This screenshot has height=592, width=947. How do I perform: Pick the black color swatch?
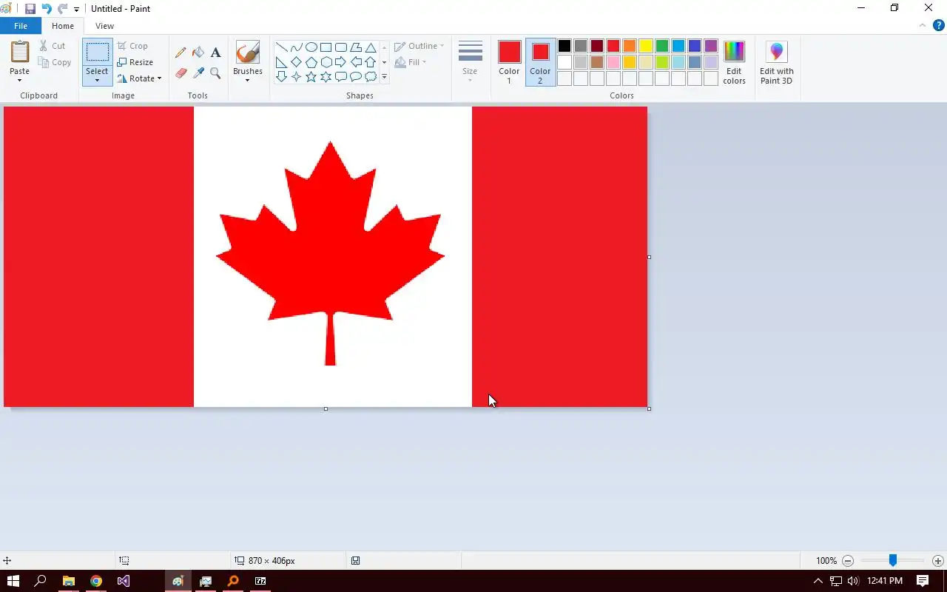coord(565,46)
